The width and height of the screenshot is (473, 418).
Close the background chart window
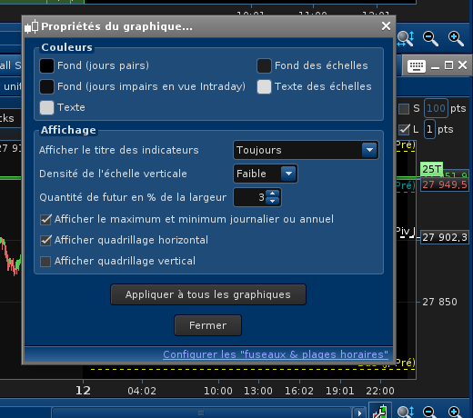(x=462, y=65)
